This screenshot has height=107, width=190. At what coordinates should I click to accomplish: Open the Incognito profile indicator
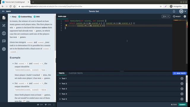(176, 7)
